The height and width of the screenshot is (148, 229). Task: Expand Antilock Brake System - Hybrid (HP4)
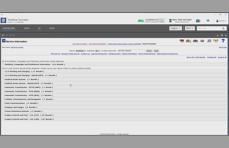(114, 83)
